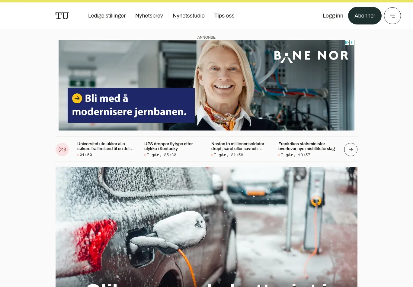The height and width of the screenshot is (287, 413).
Task: Click the Logg inn link
Action: pos(333,16)
